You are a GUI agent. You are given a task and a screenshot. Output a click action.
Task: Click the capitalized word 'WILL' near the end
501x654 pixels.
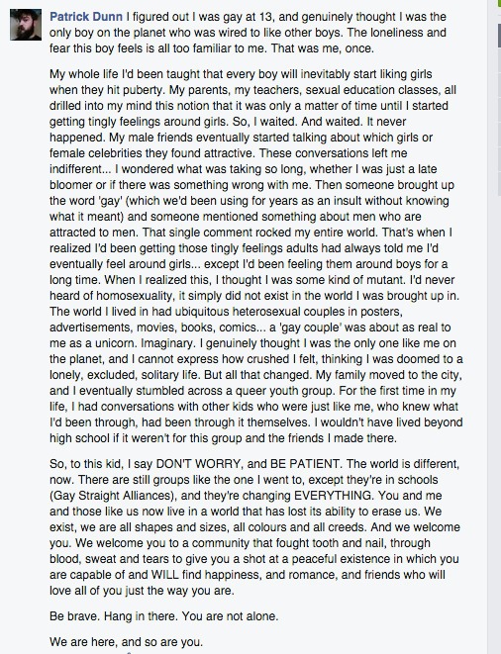pyautogui.click(x=165, y=575)
